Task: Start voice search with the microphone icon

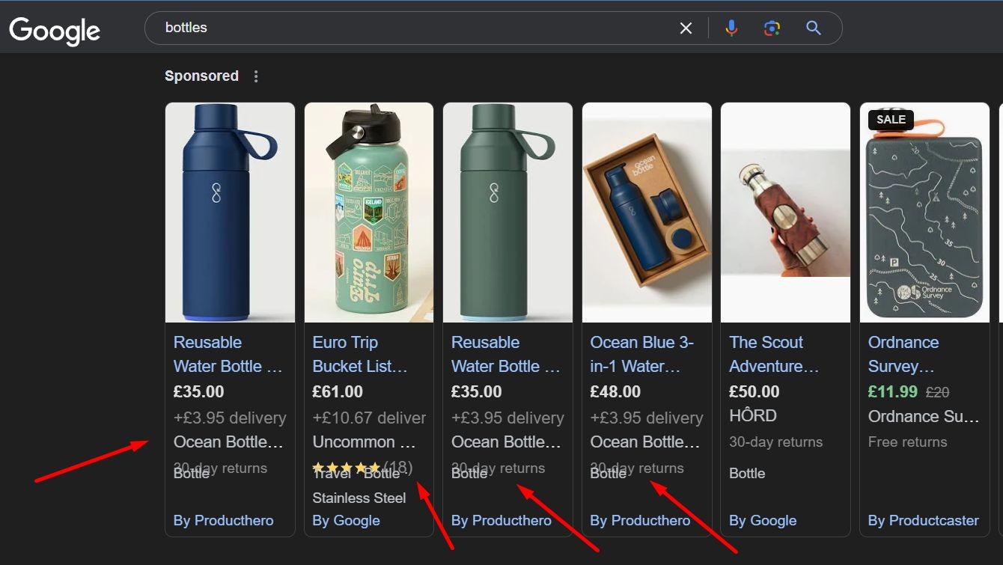Action: [731, 28]
